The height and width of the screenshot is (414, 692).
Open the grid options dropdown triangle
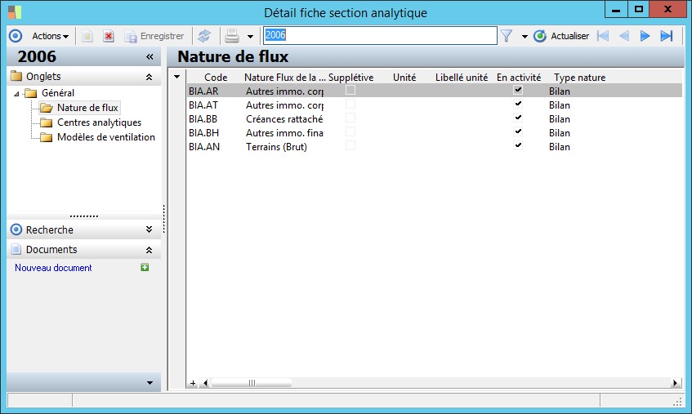177,77
